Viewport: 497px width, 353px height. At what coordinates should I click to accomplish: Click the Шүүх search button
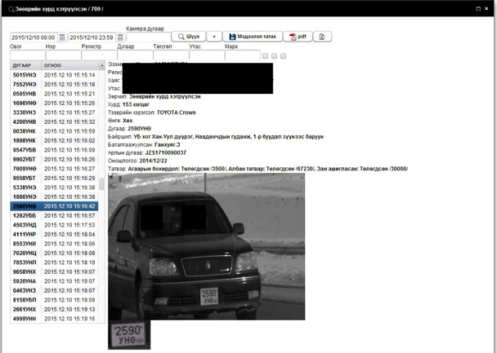point(189,37)
